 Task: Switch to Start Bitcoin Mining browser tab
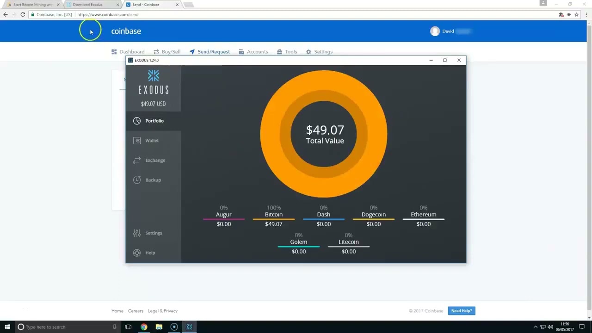(32, 5)
